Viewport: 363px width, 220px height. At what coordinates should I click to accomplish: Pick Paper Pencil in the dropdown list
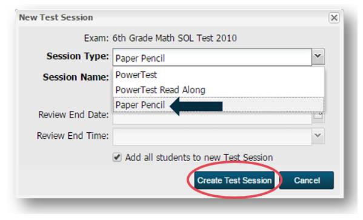pos(219,105)
